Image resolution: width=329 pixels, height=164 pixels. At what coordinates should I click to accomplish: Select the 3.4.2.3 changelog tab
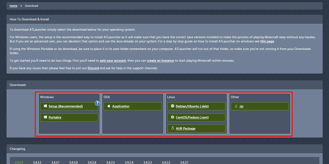pyautogui.click(x=148, y=162)
